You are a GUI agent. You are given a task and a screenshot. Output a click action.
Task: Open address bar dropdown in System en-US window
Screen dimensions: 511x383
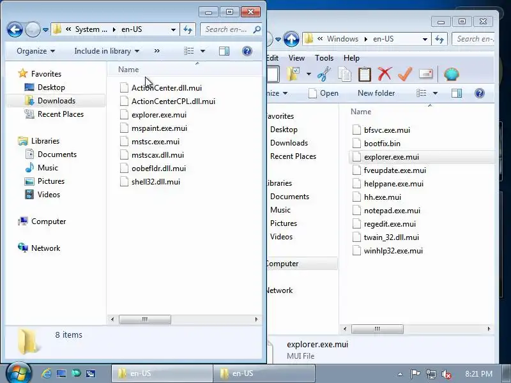click(x=173, y=29)
